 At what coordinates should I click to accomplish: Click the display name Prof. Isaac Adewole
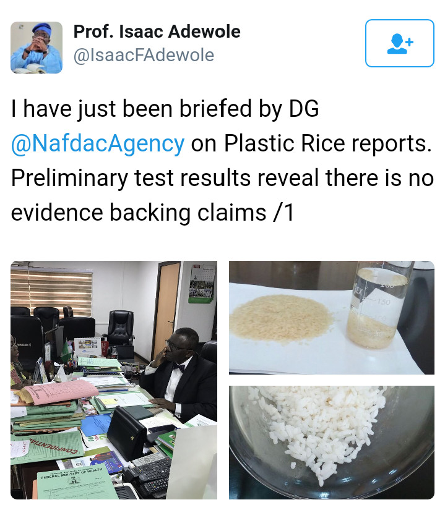pos(157,32)
